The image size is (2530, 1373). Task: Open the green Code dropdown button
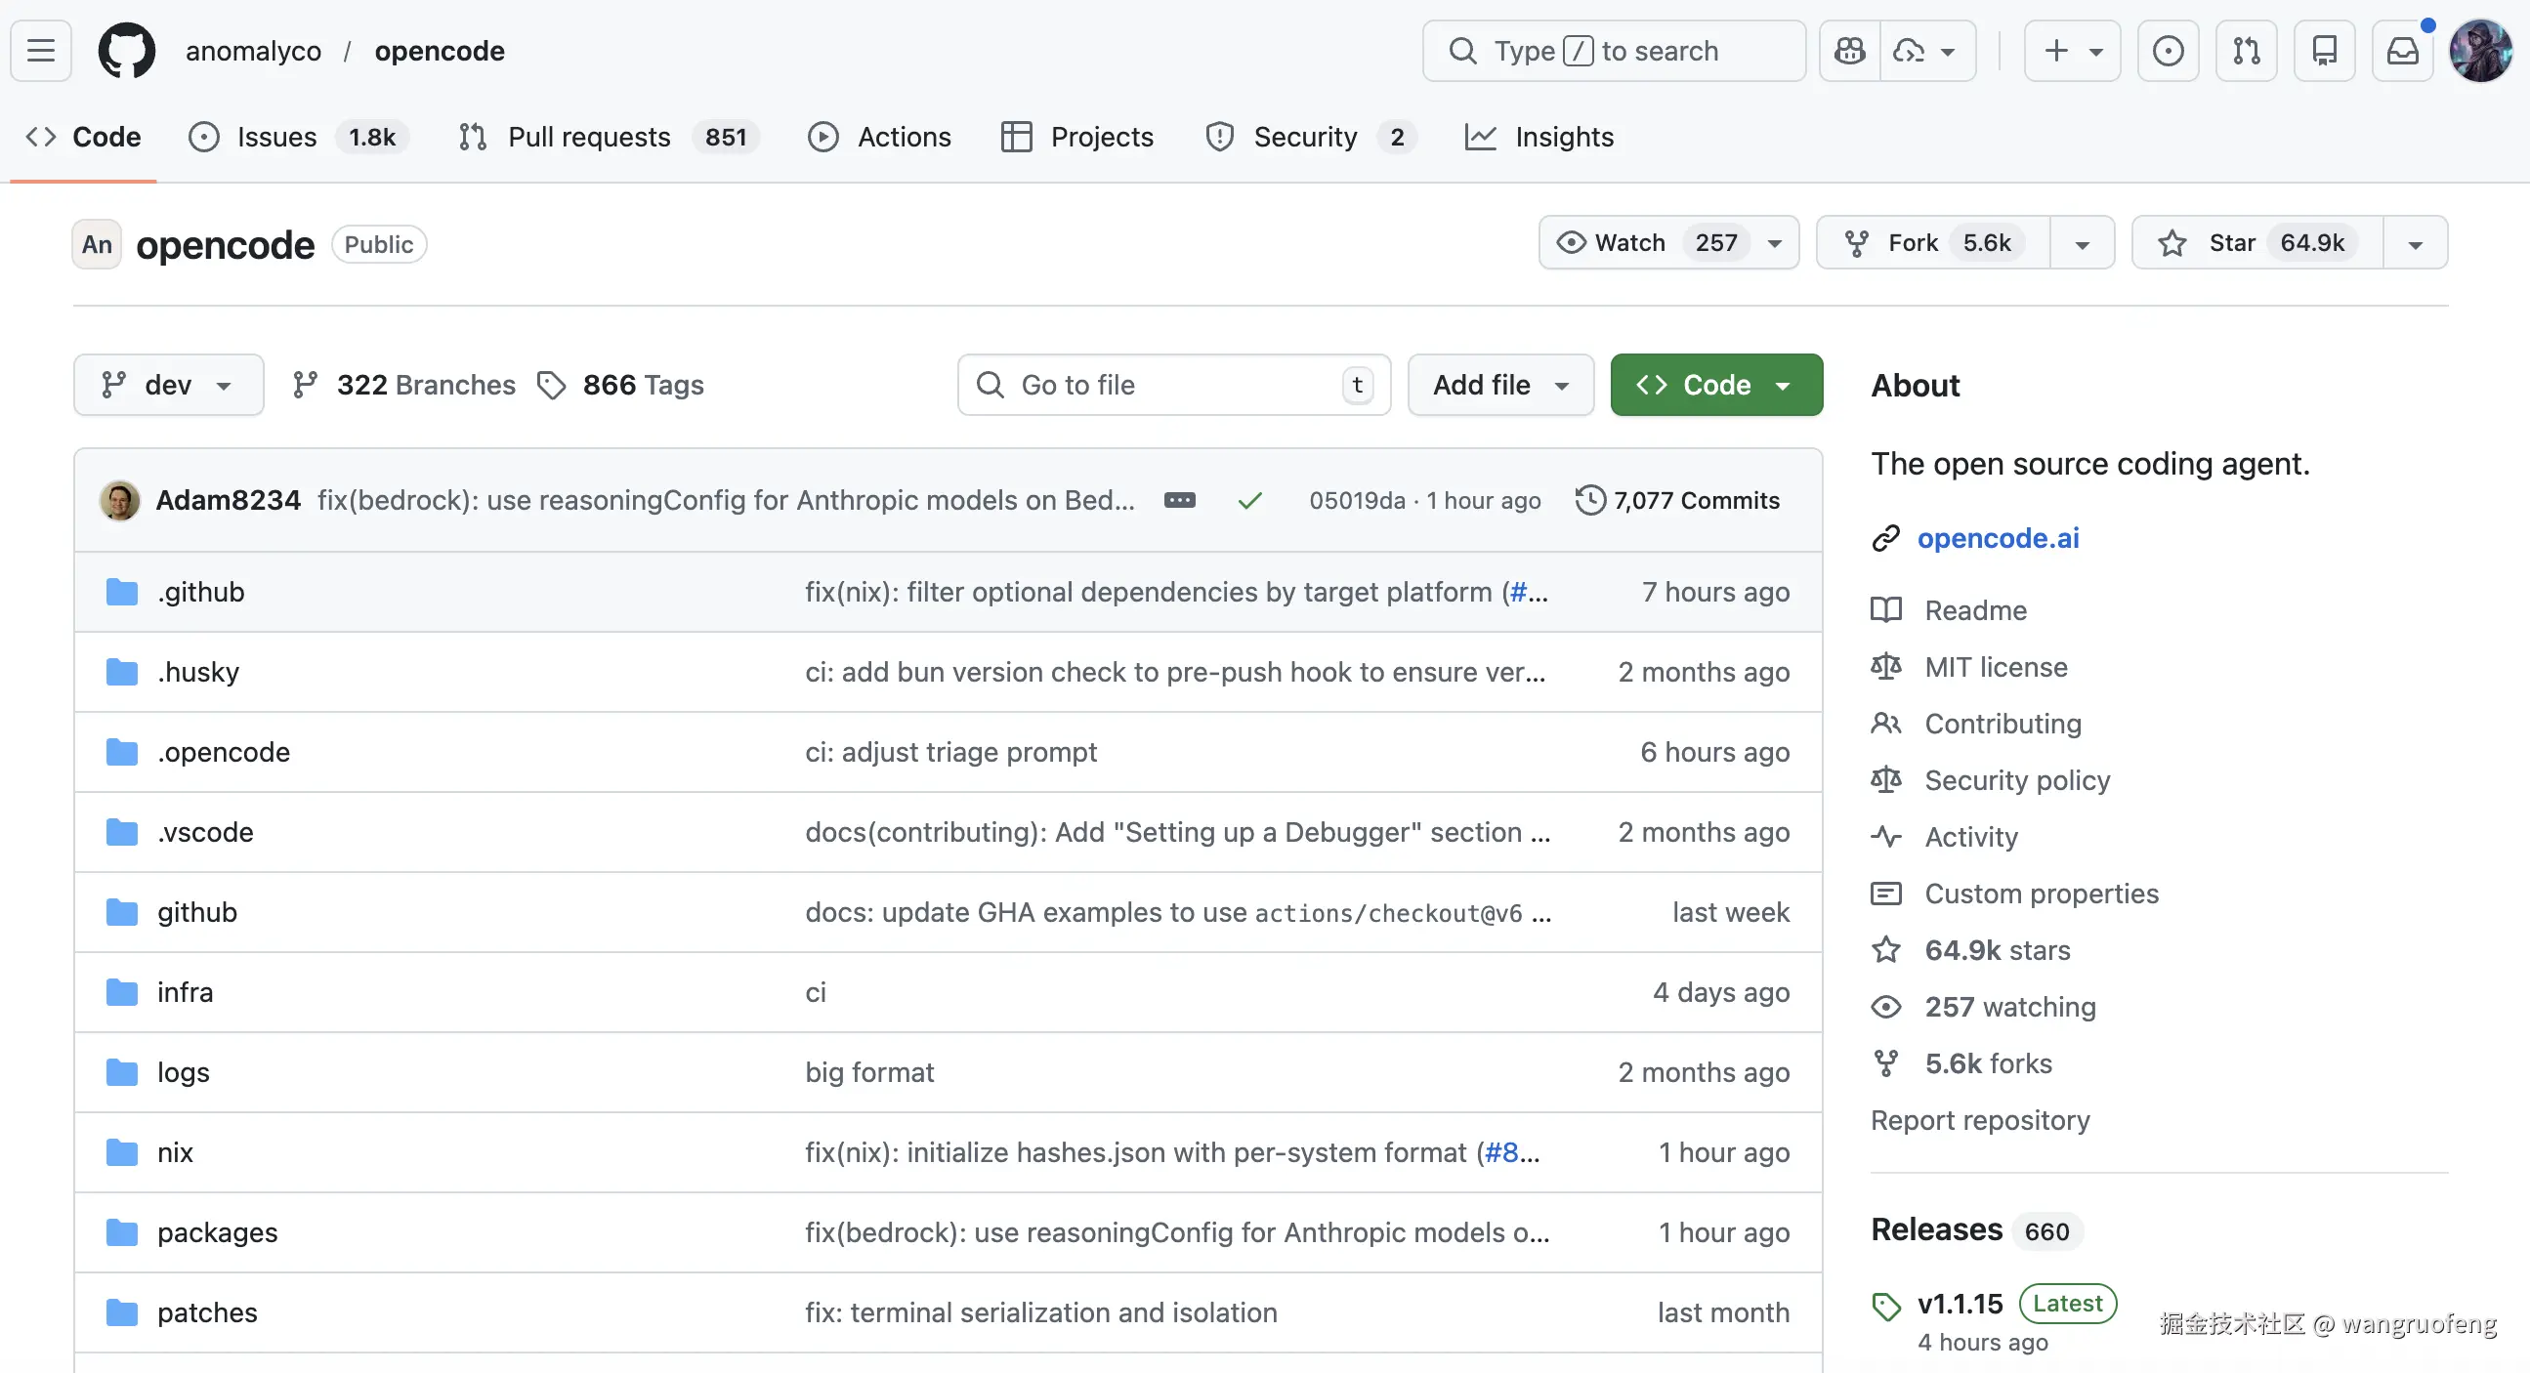1715,385
